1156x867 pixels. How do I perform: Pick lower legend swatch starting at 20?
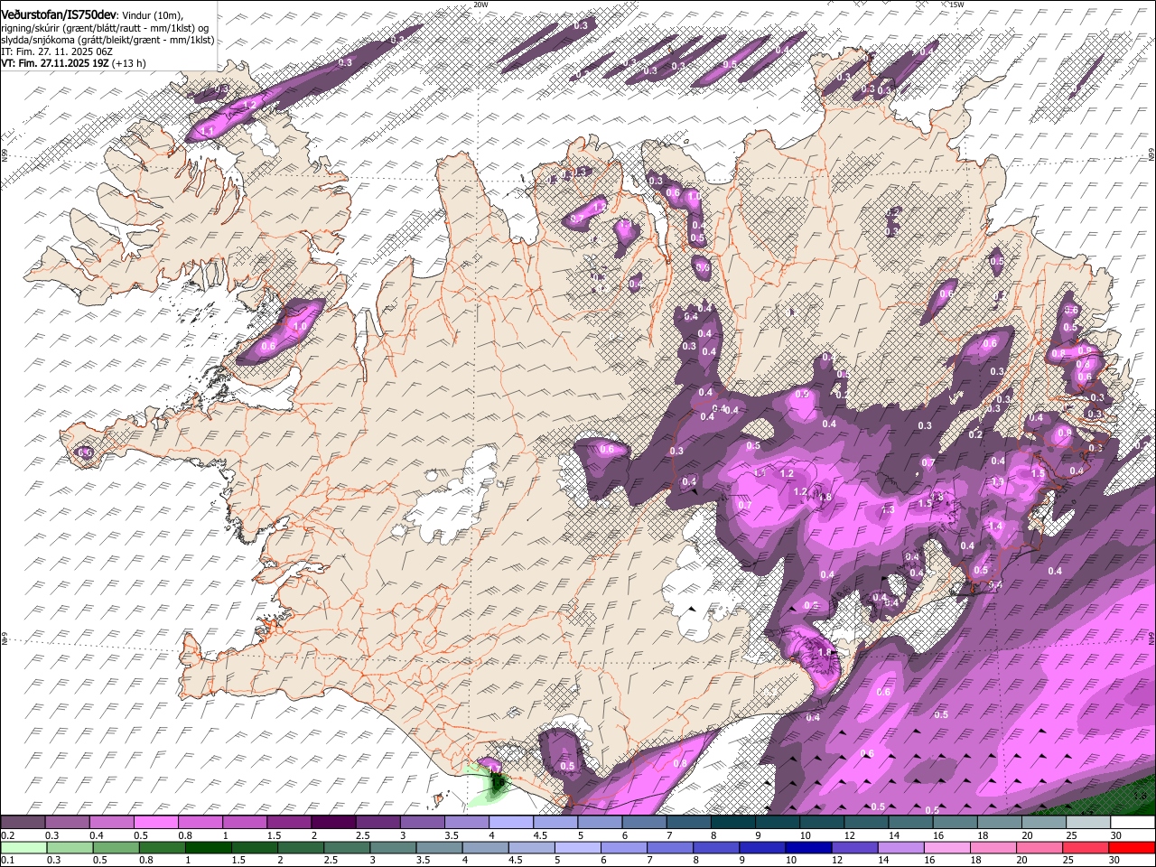(1039, 847)
